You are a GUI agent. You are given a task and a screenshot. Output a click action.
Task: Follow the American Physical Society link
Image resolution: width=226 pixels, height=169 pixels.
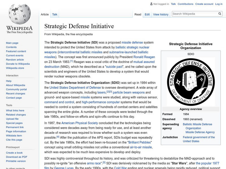[80, 123]
